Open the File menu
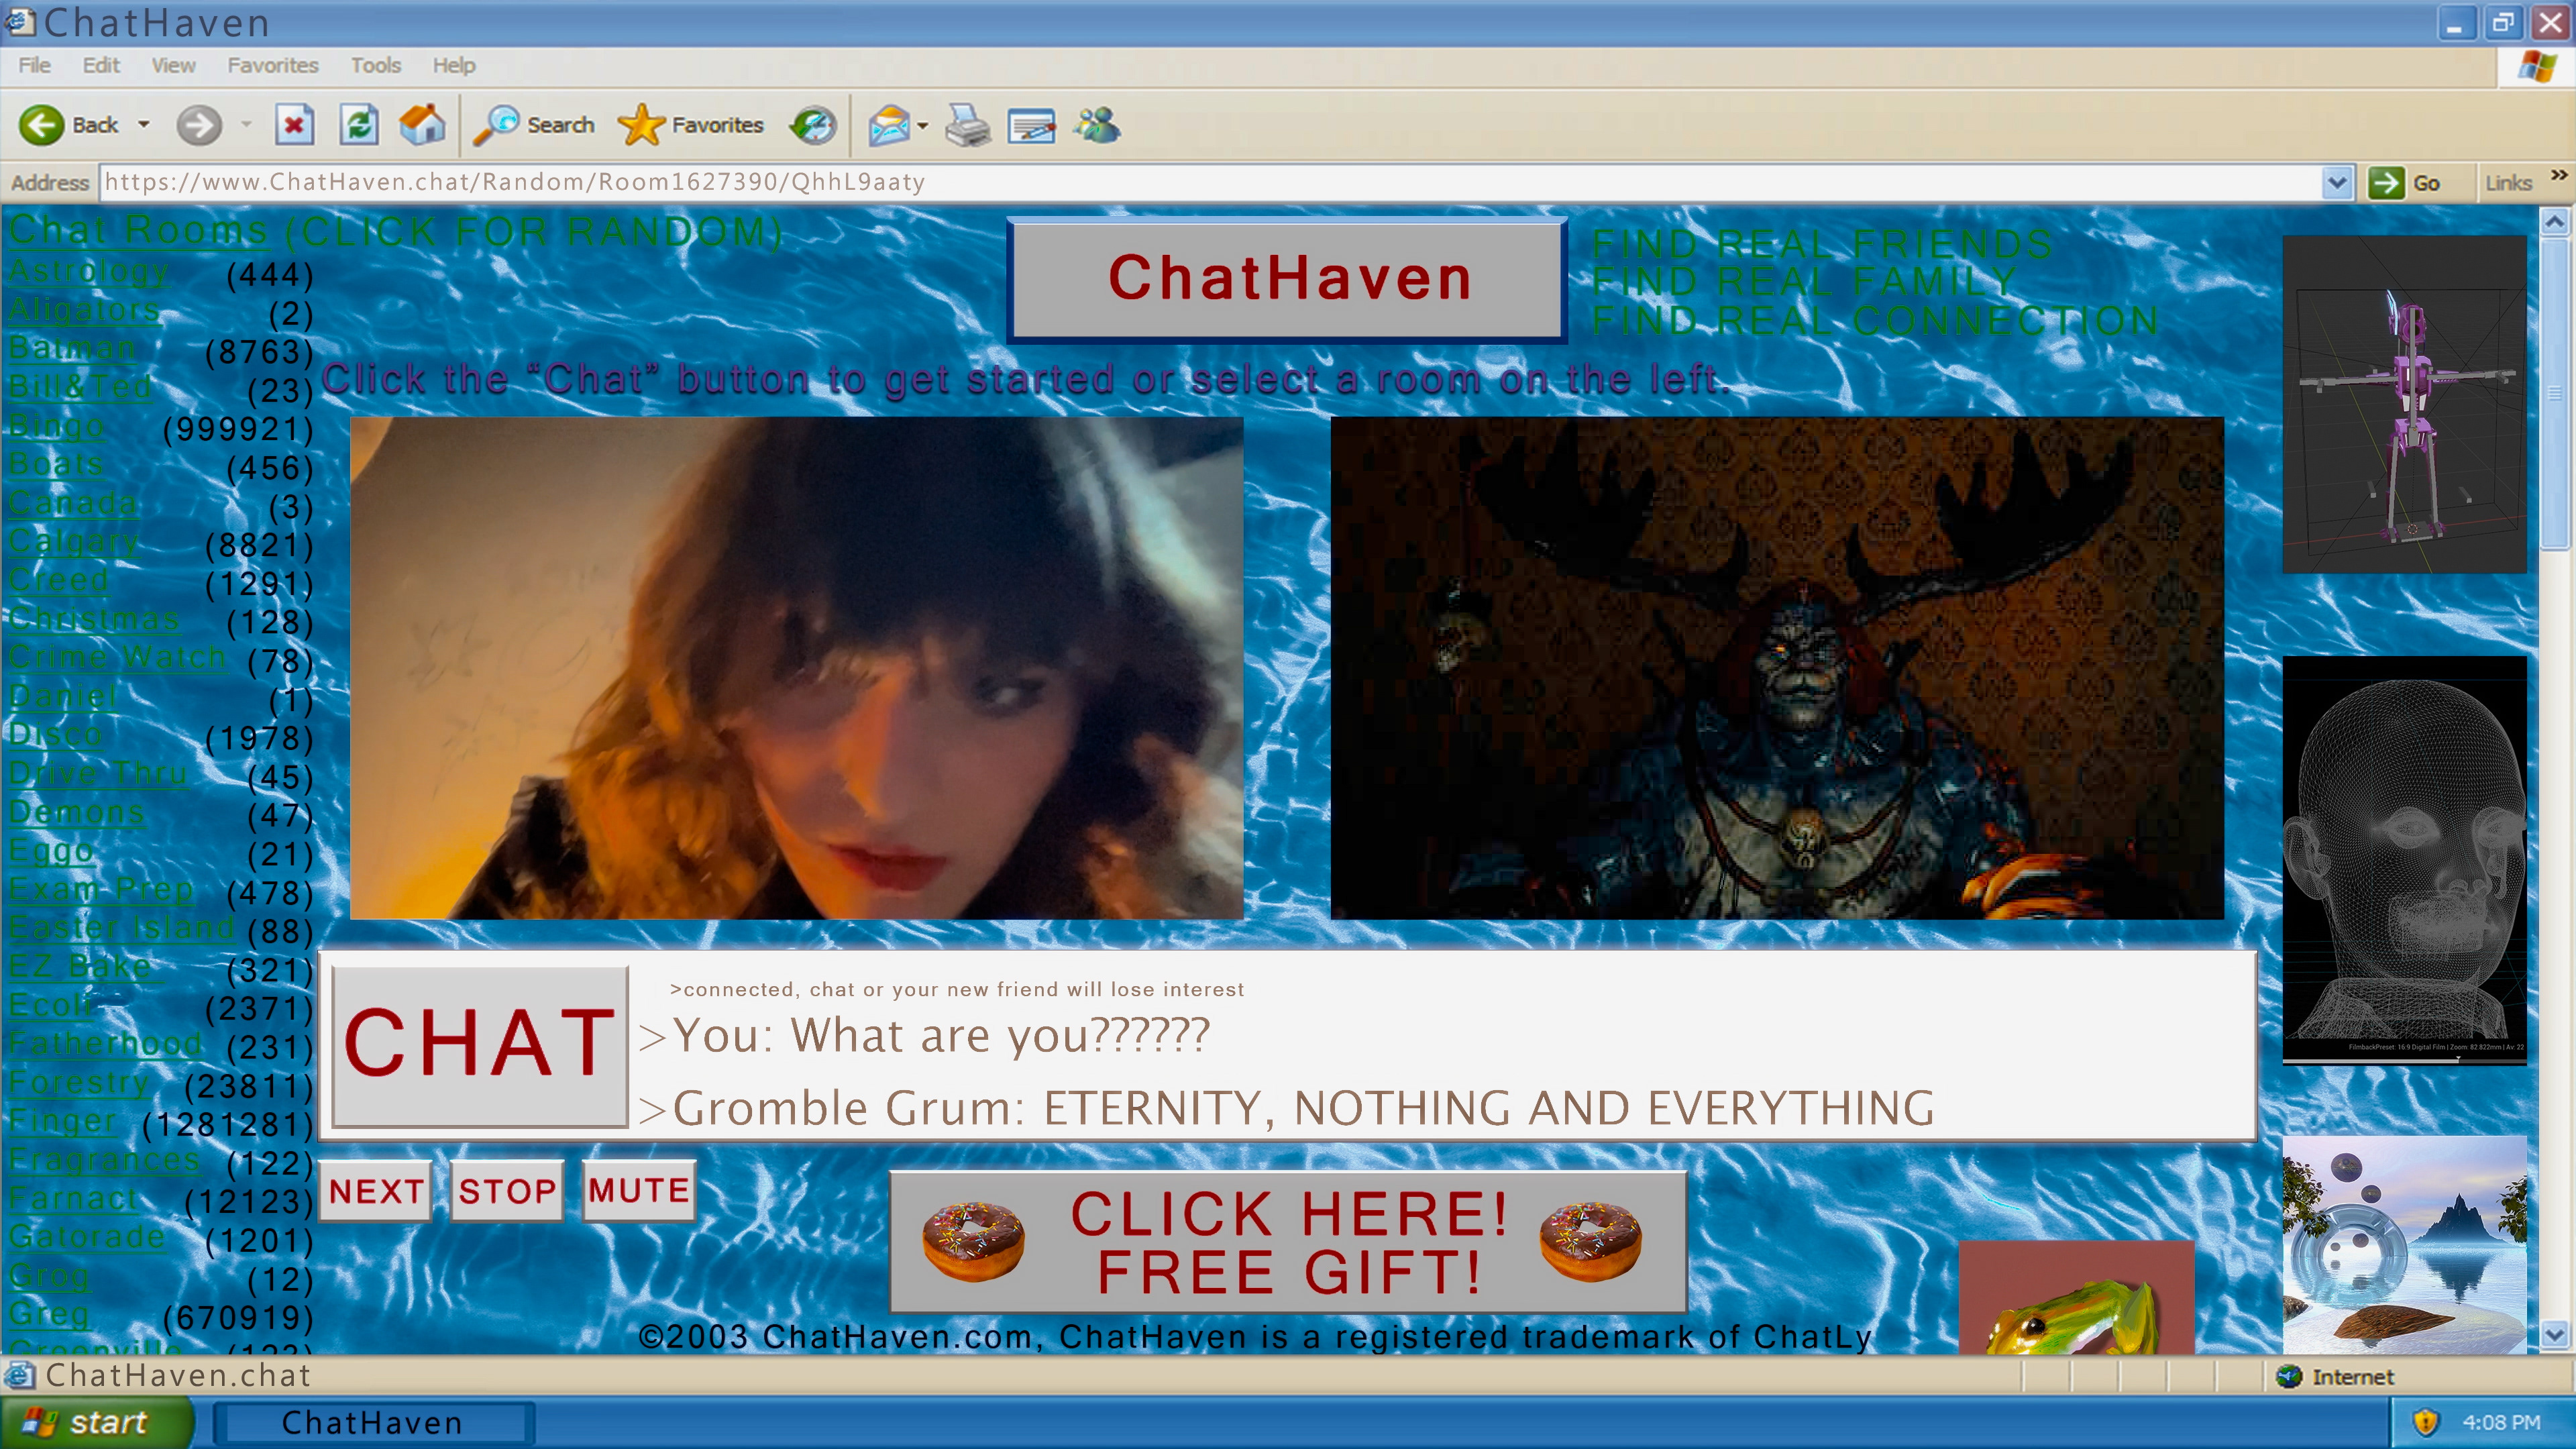This screenshot has height=1449, width=2576. click(x=34, y=65)
